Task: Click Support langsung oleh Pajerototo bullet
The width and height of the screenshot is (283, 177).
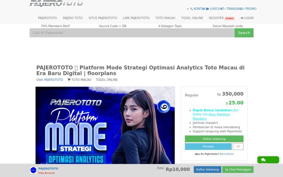Action: (217, 131)
